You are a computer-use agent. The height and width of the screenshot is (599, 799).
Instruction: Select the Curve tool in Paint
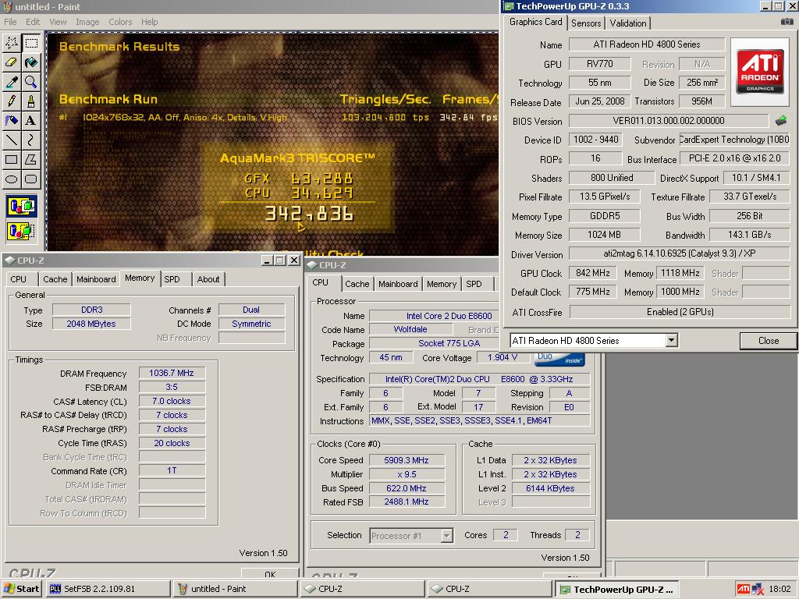tap(31, 140)
